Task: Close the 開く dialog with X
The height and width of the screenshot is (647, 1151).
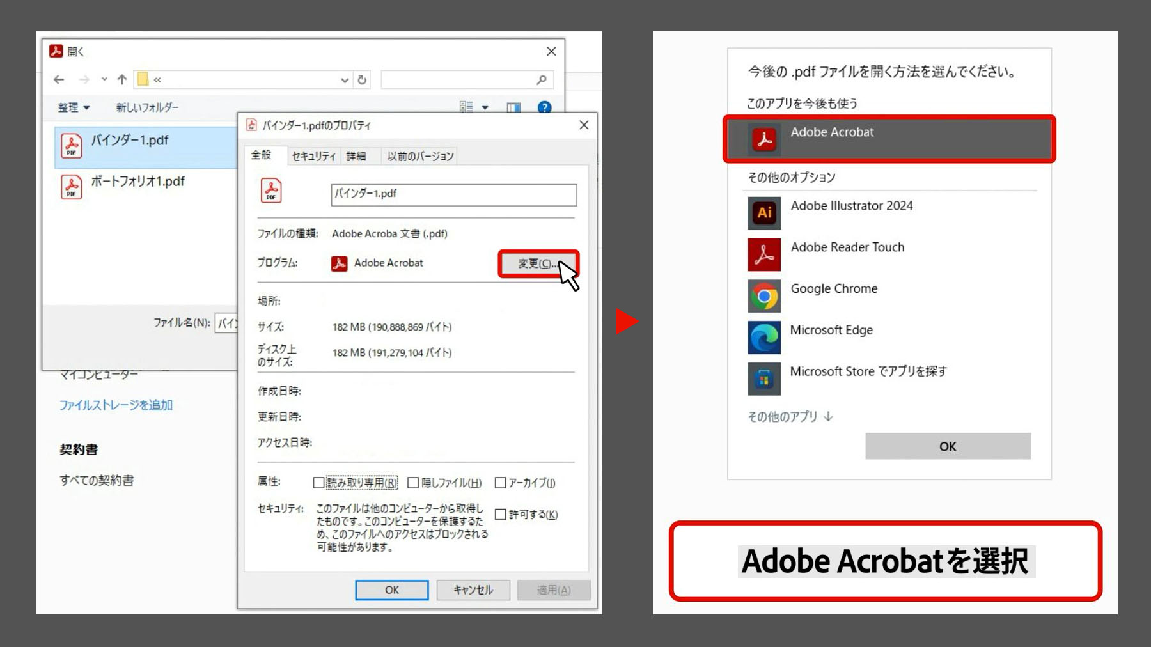Action: click(551, 51)
